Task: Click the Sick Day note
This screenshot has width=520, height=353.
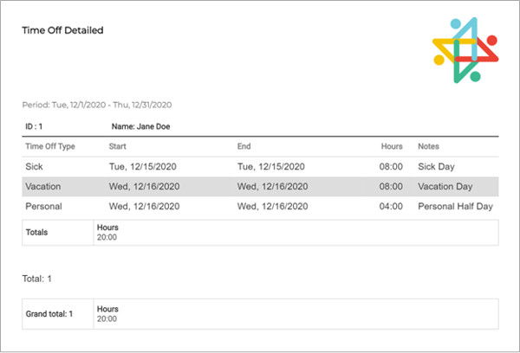Action: (x=436, y=167)
